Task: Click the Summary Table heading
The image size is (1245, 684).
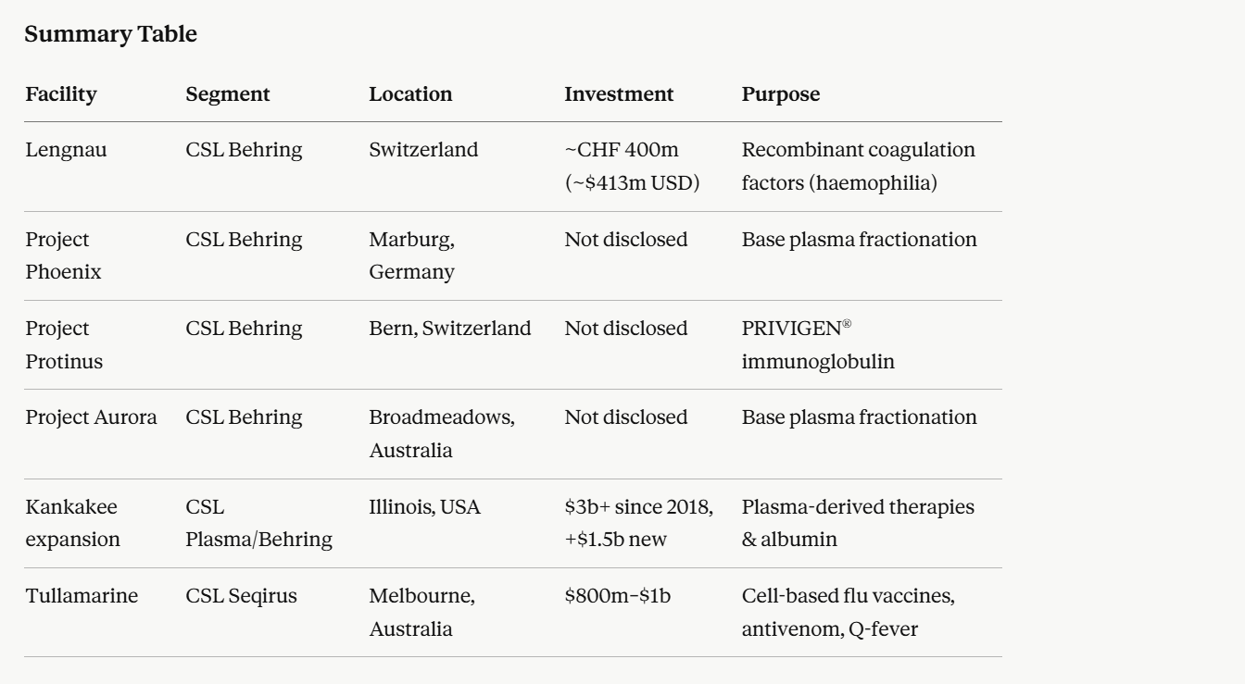Action: (110, 35)
